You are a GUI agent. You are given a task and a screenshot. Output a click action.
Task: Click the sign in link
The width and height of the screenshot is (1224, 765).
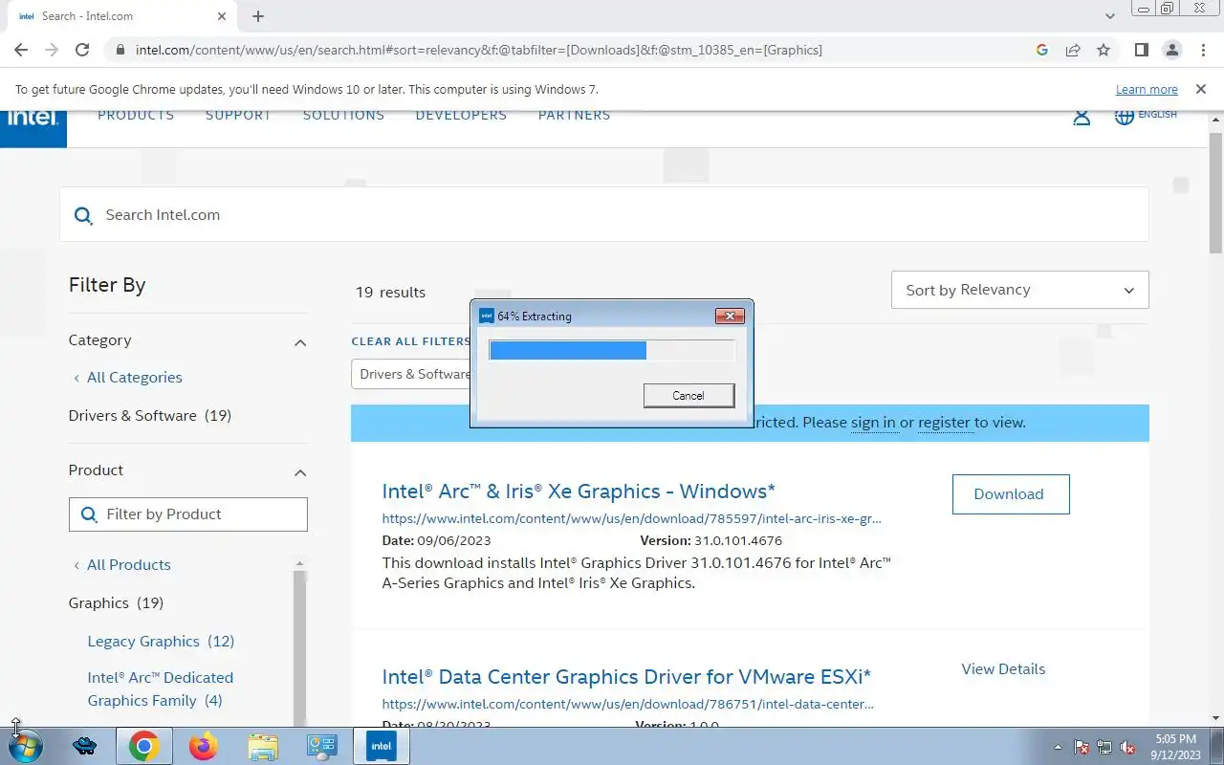click(x=873, y=423)
